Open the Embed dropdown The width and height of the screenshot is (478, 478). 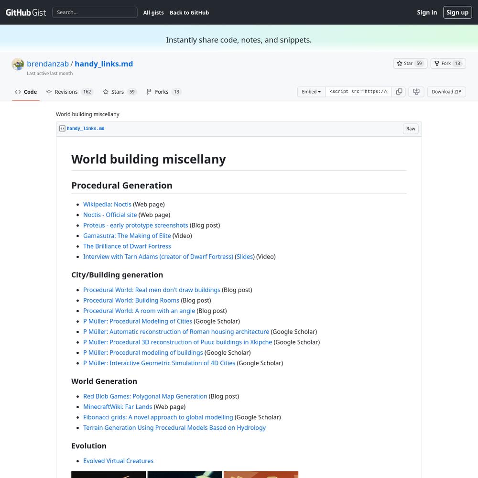click(311, 92)
